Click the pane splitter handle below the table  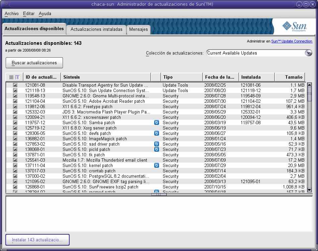click(x=159, y=194)
